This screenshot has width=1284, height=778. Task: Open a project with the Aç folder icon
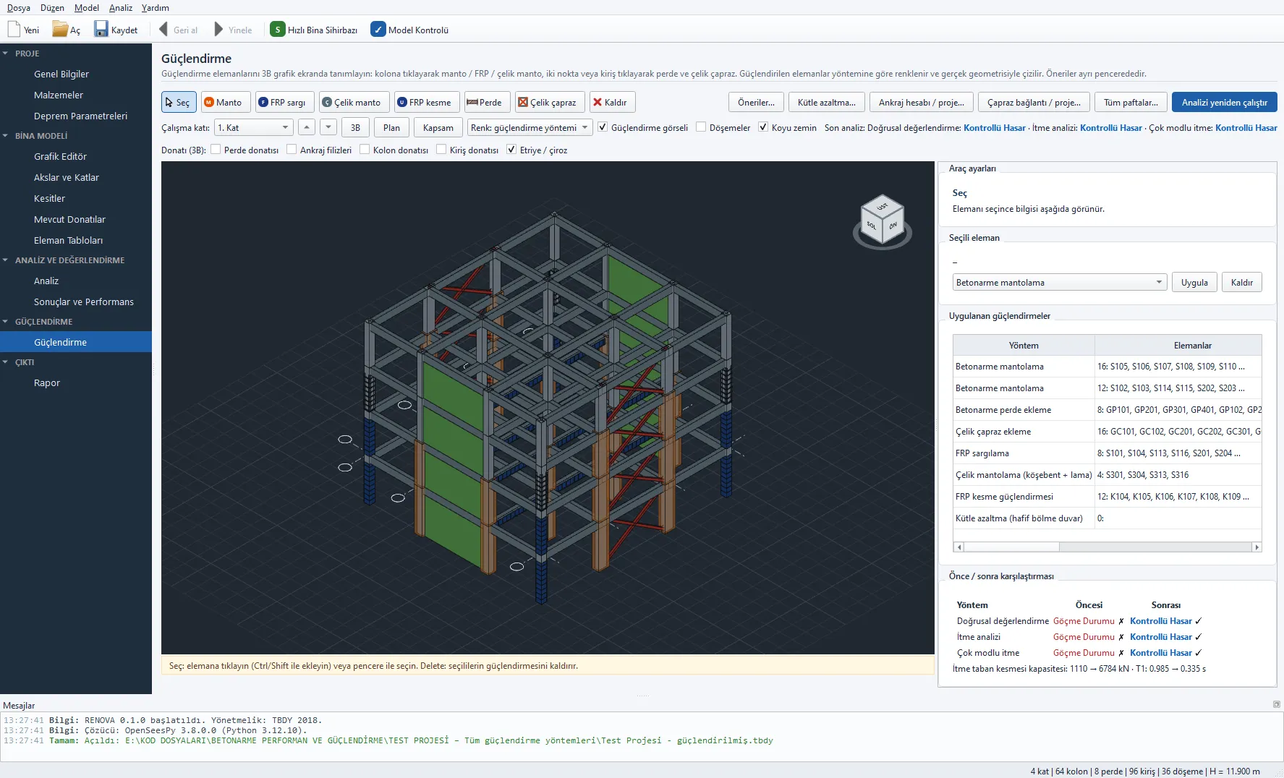[x=60, y=30]
